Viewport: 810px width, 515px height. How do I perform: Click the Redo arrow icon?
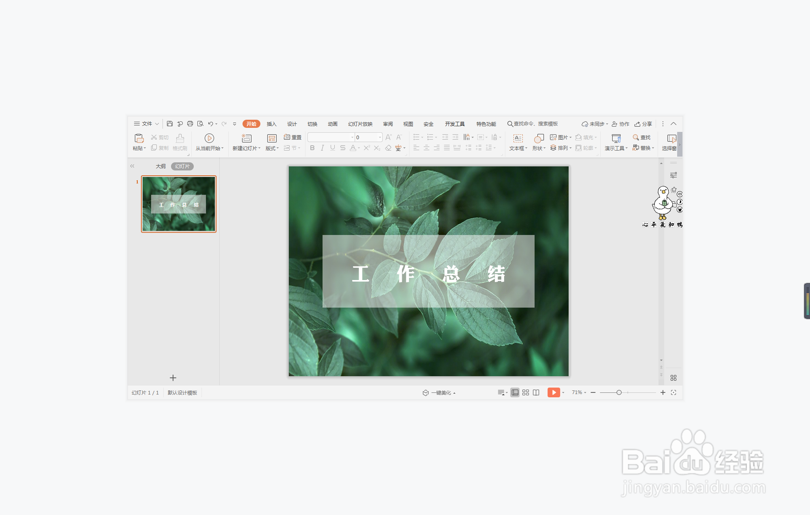pyautogui.click(x=224, y=124)
